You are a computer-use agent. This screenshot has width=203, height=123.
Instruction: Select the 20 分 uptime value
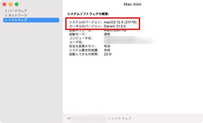pos(108,54)
